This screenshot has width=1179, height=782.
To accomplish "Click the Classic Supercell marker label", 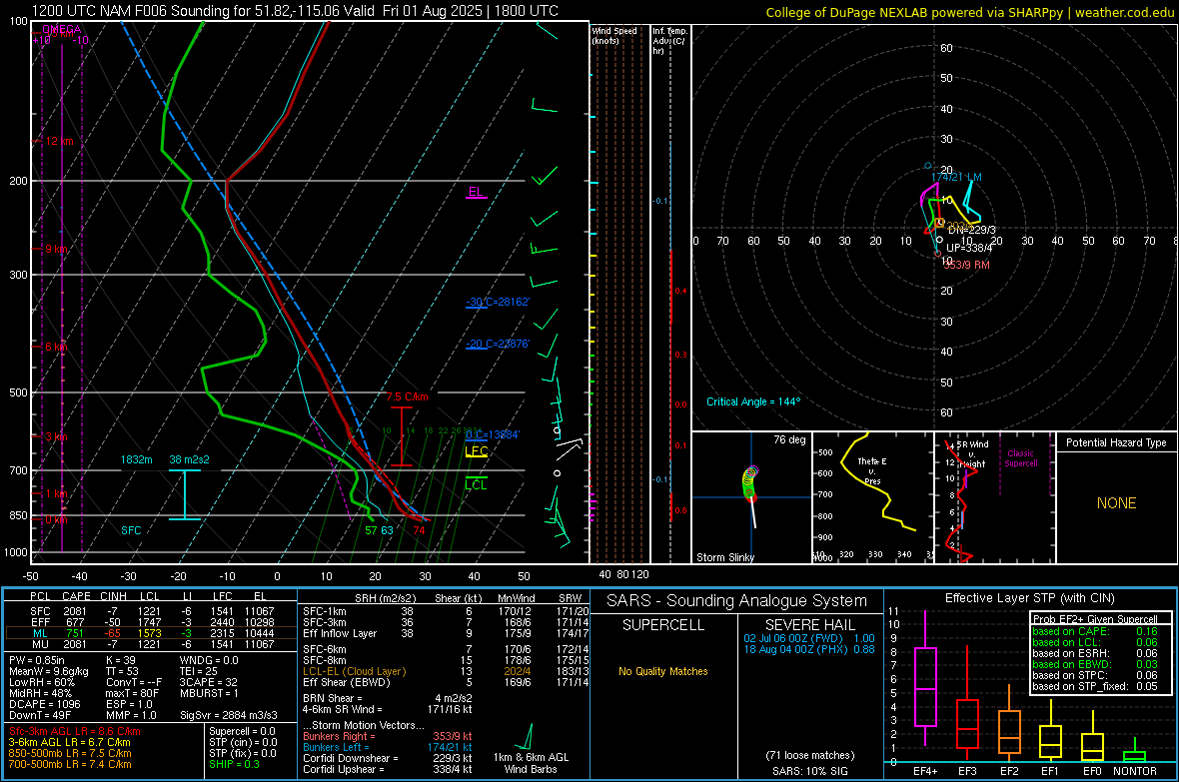I will pyautogui.click(x=1020, y=458).
